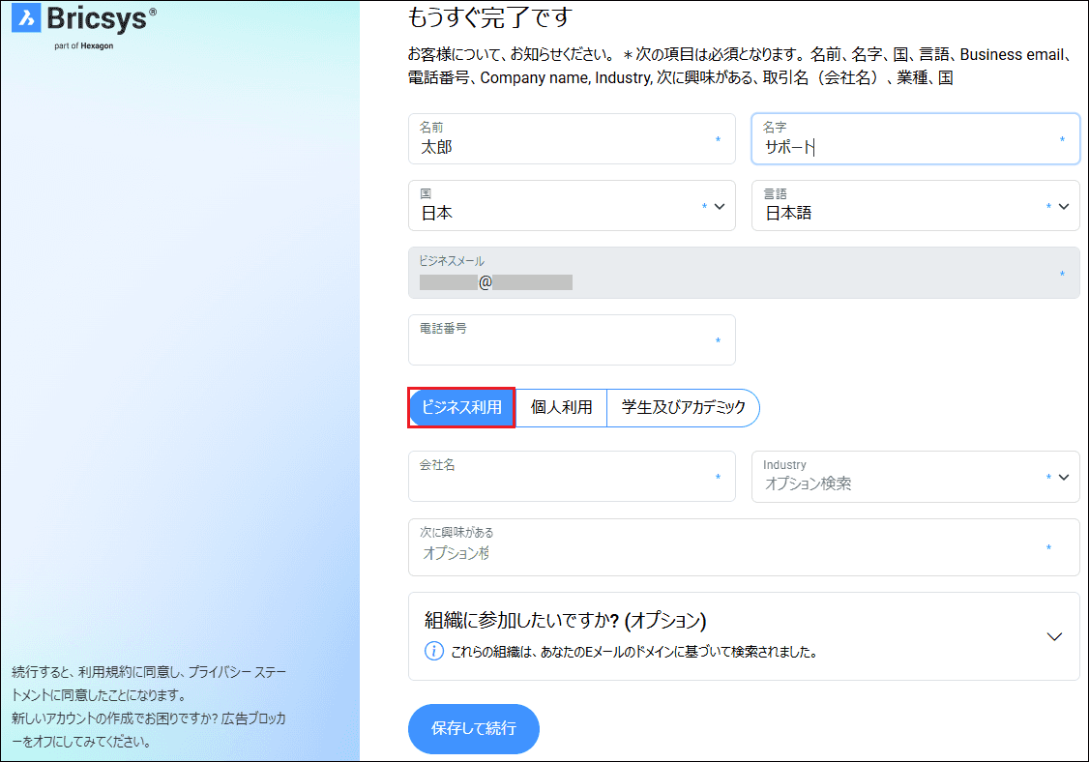The height and width of the screenshot is (762, 1089).
Task: Expand the 組織に参加したいですか section
Action: tap(1054, 636)
